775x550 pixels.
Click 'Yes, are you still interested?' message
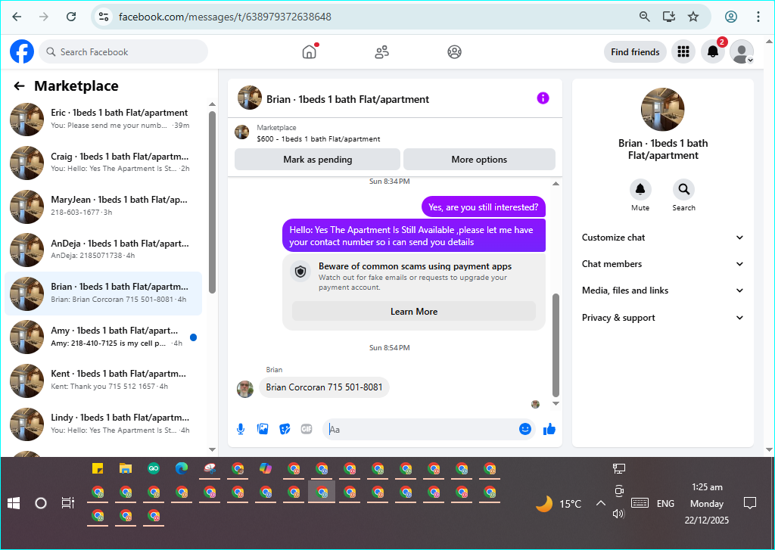pyautogui.click(x=484, y=207)
